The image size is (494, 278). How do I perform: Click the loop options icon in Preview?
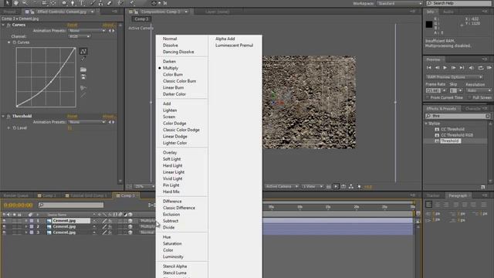[480, 68]
